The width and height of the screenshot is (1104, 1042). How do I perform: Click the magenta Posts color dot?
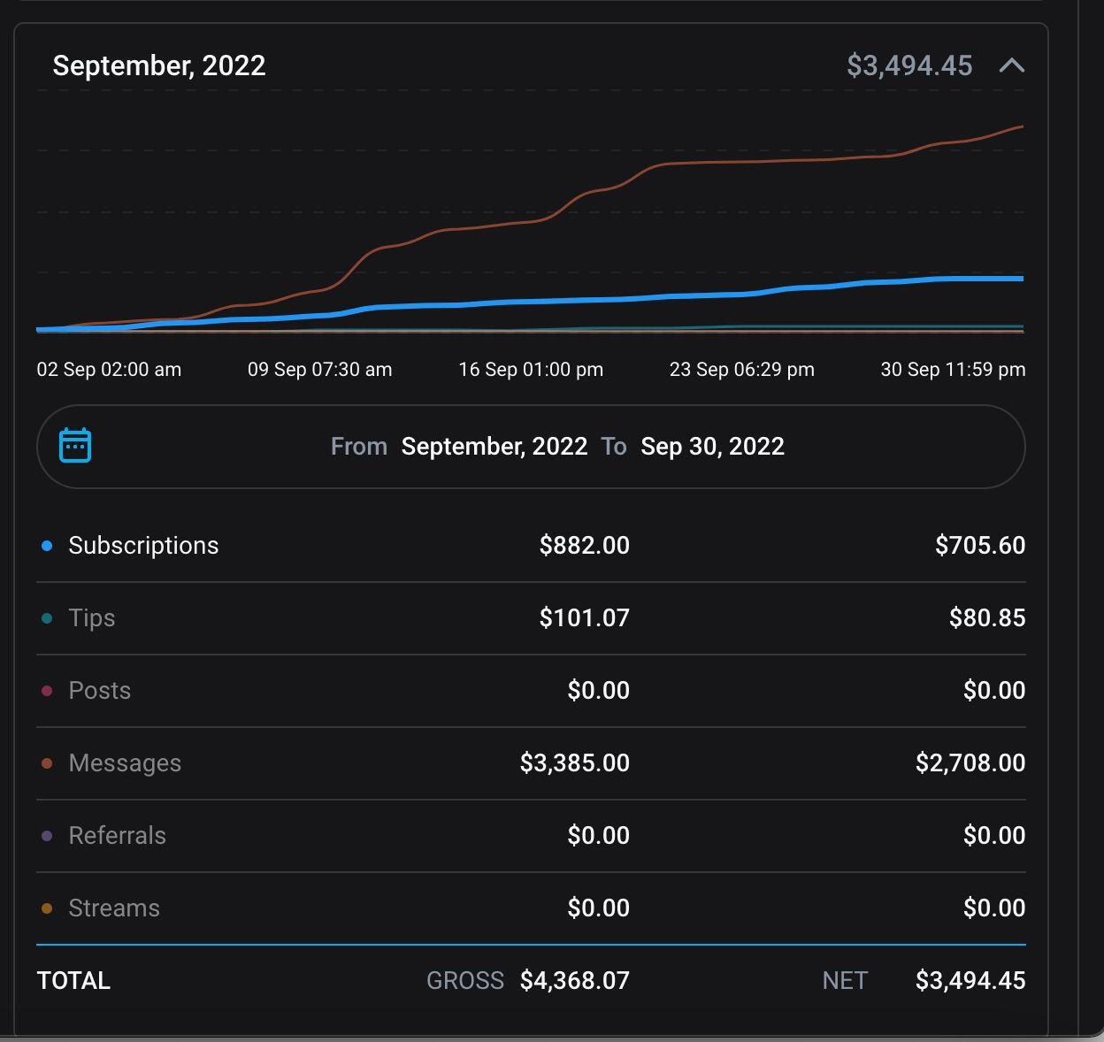coord(47,691)
